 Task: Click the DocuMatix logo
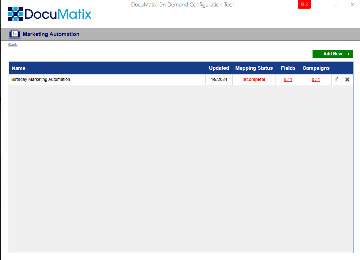click(50, 14)
